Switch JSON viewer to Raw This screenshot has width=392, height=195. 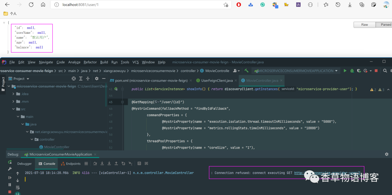(x=364, y=24)
